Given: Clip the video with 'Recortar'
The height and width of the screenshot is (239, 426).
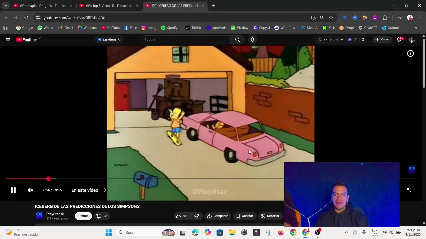Looking at the screenshot, I should point(270,216).
